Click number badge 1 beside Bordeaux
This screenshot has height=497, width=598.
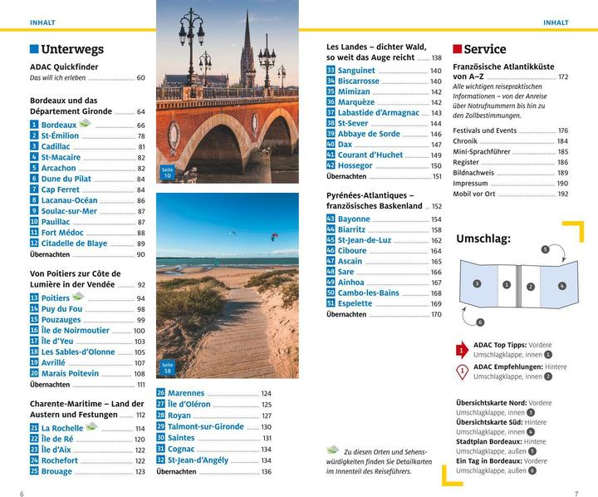click(x=34, y=125)
